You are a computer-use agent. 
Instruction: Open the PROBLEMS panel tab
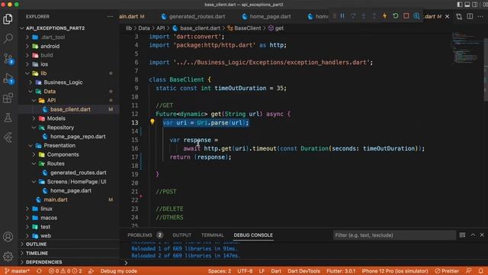click(x=145, y=235)
